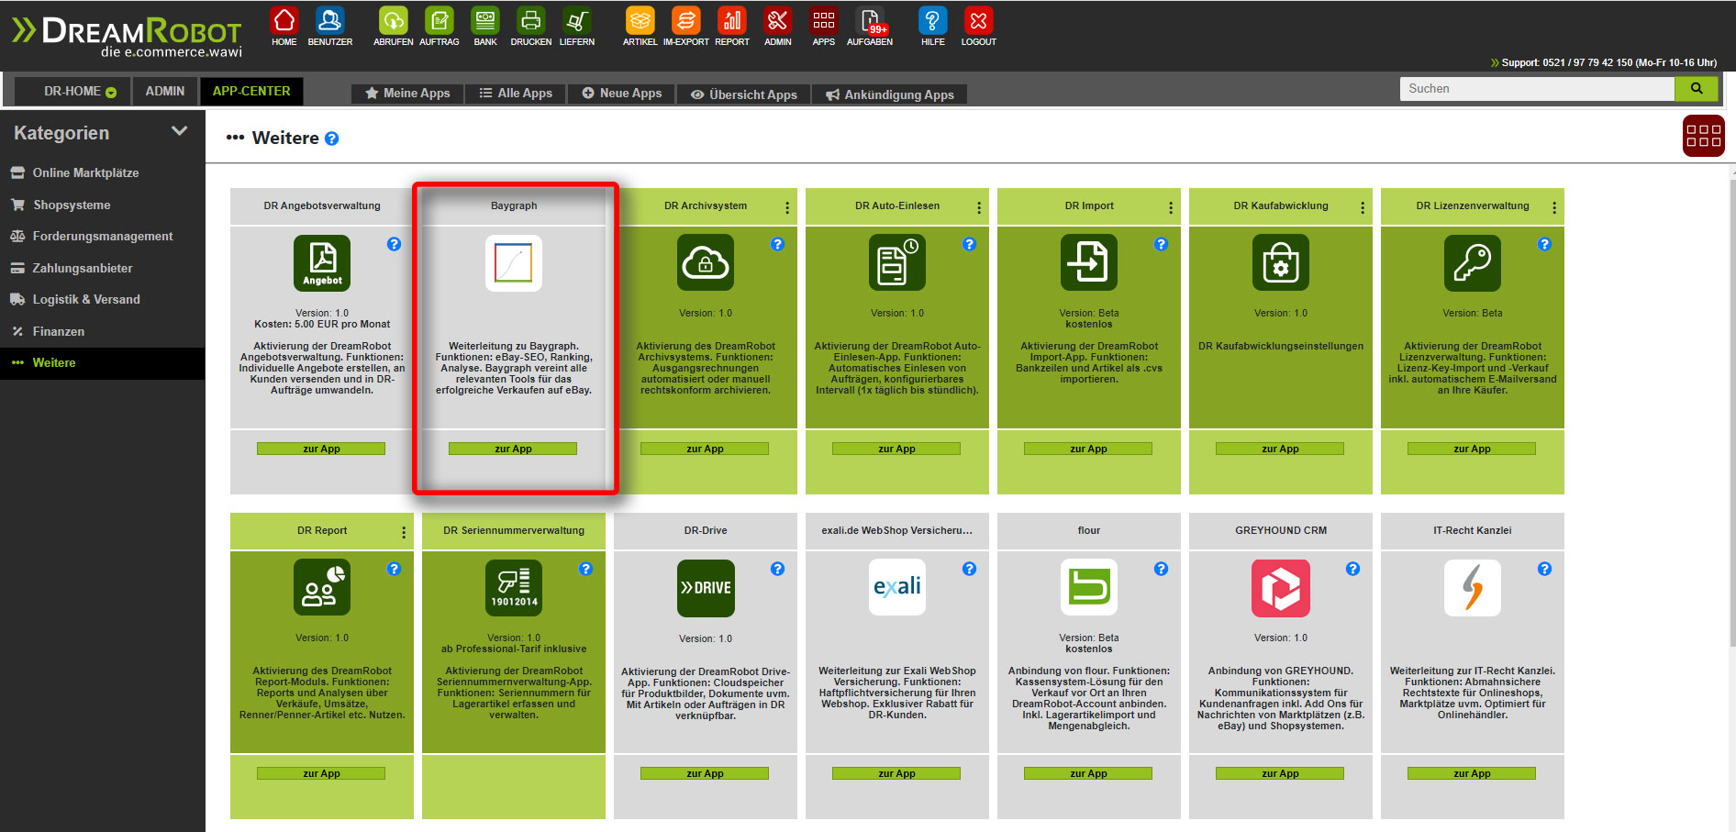Image resolution: width=1736 pixels, height=832 pixels.
Task: Click the Baygraph graph app icon
Action: pyautogui.click(x=514, y=263)
